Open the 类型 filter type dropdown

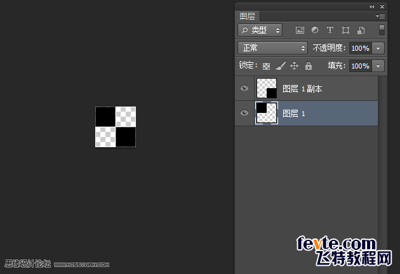[x=260, y=30]
